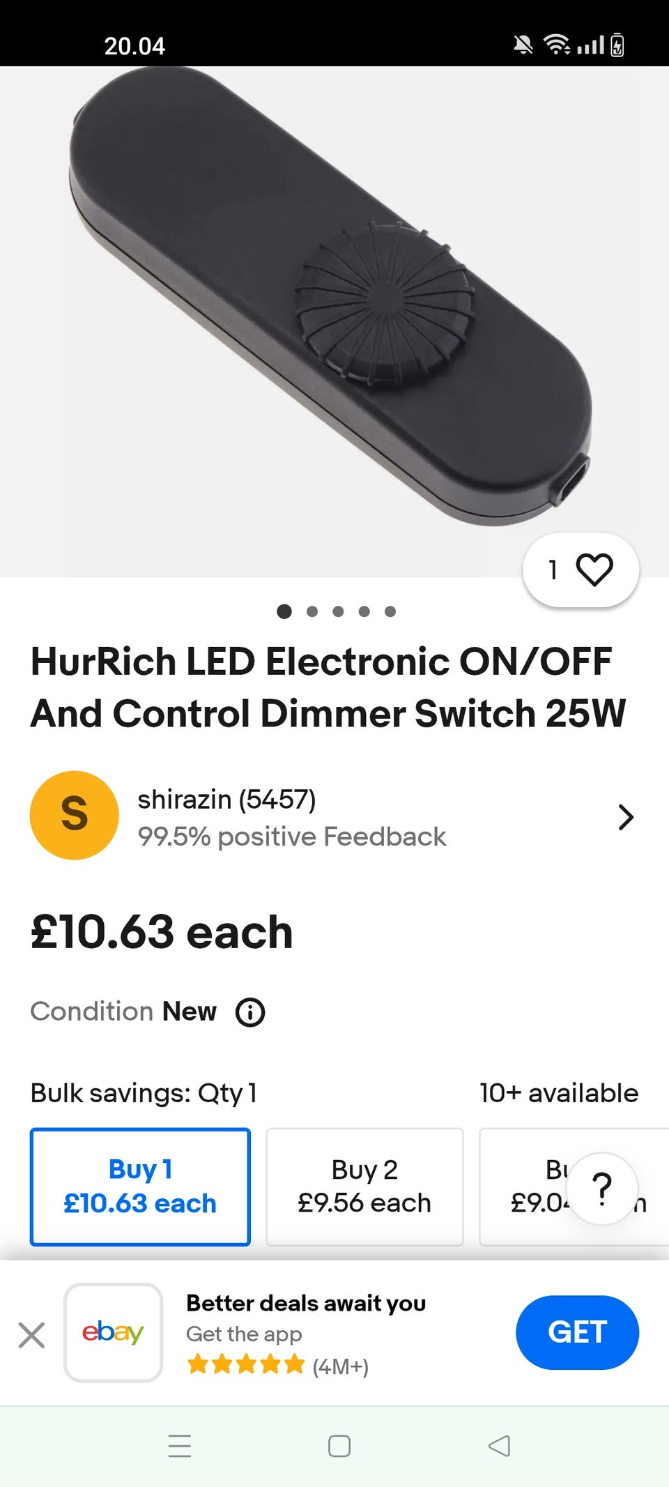Tap the five-star app rating
Viewport: 669px width, 1487px height.
tap(246, 1364)
